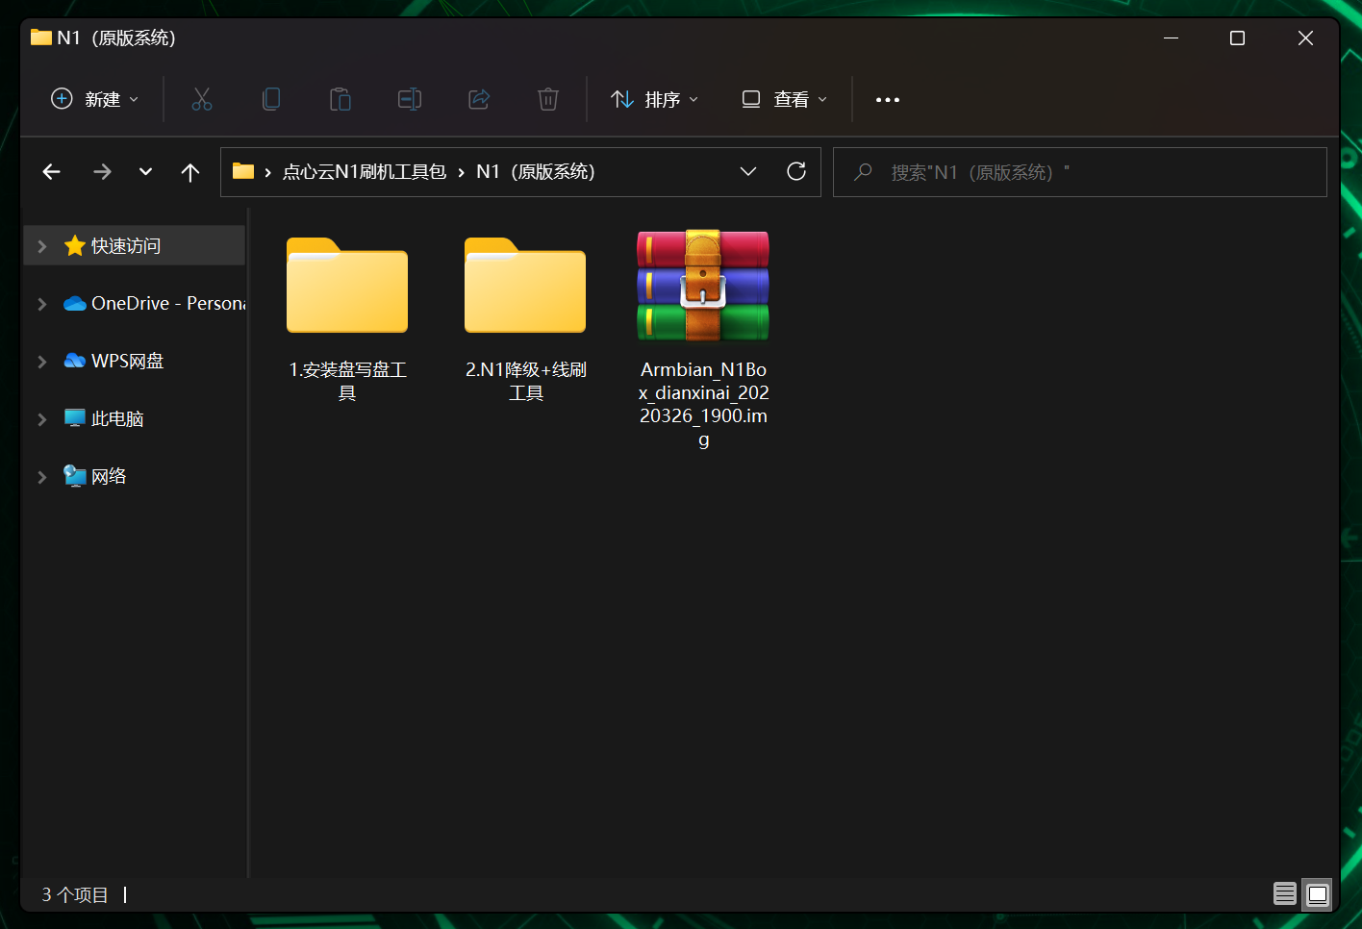
Task: Minimize the N1 explorer window
Action: click(x=1172, y=38)
